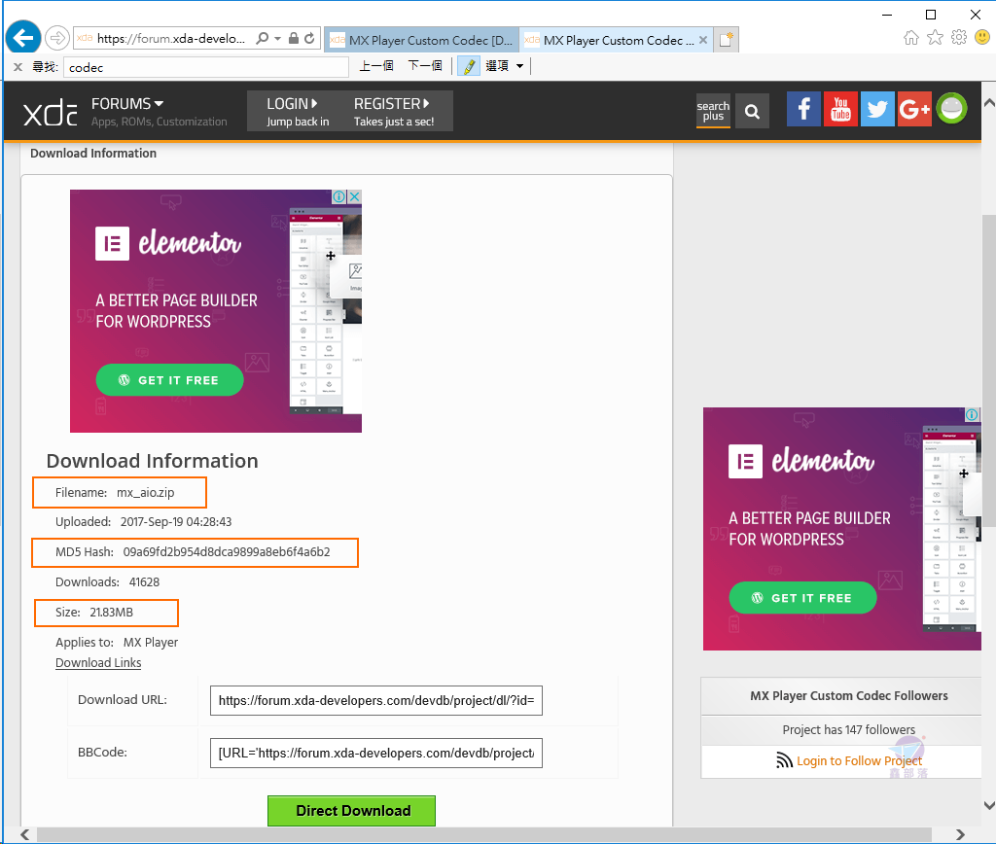Open the address bar dropdown arrow
996x844 pixels.
pos(277,39)
